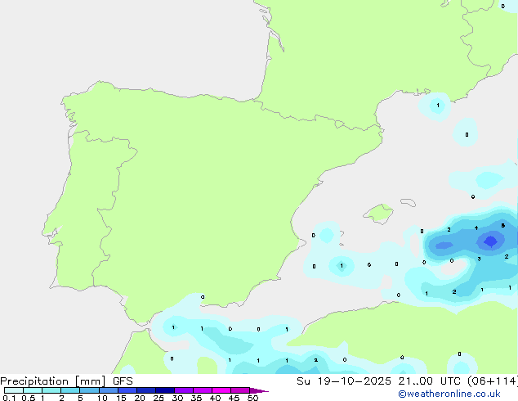Screen dimensions: 518x401
Task: Select the "Su 19-10-2025 21..00 UTC (06+114)" timestamp
Action: point(407,381)
